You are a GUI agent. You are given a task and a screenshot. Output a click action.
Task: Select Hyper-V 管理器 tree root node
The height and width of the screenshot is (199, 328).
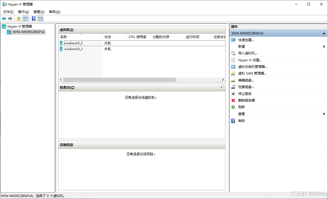tap(20, 26)
